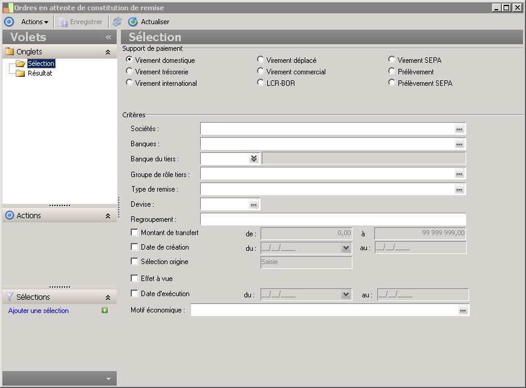The height and width of the screenshot is (388, 526).
Task: Enable the Montant de transfert checkbox
Action: (134, 233)
